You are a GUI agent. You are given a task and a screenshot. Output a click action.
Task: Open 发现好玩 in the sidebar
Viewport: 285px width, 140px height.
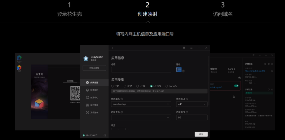pyautogui.click(x=94, y=112)
